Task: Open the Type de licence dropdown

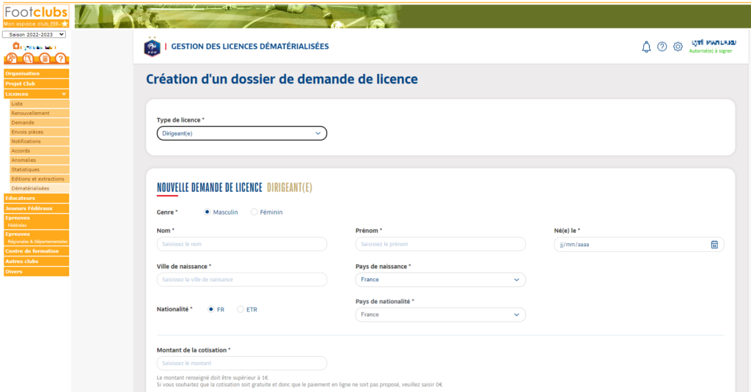Action: pos(242,133)
